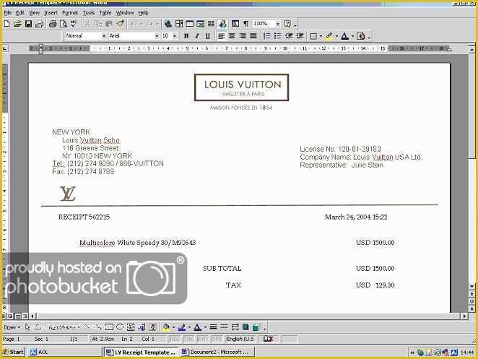Set Justify alignment for paragraph
This screenshot has height=359, width=478.
coord(253,36)
